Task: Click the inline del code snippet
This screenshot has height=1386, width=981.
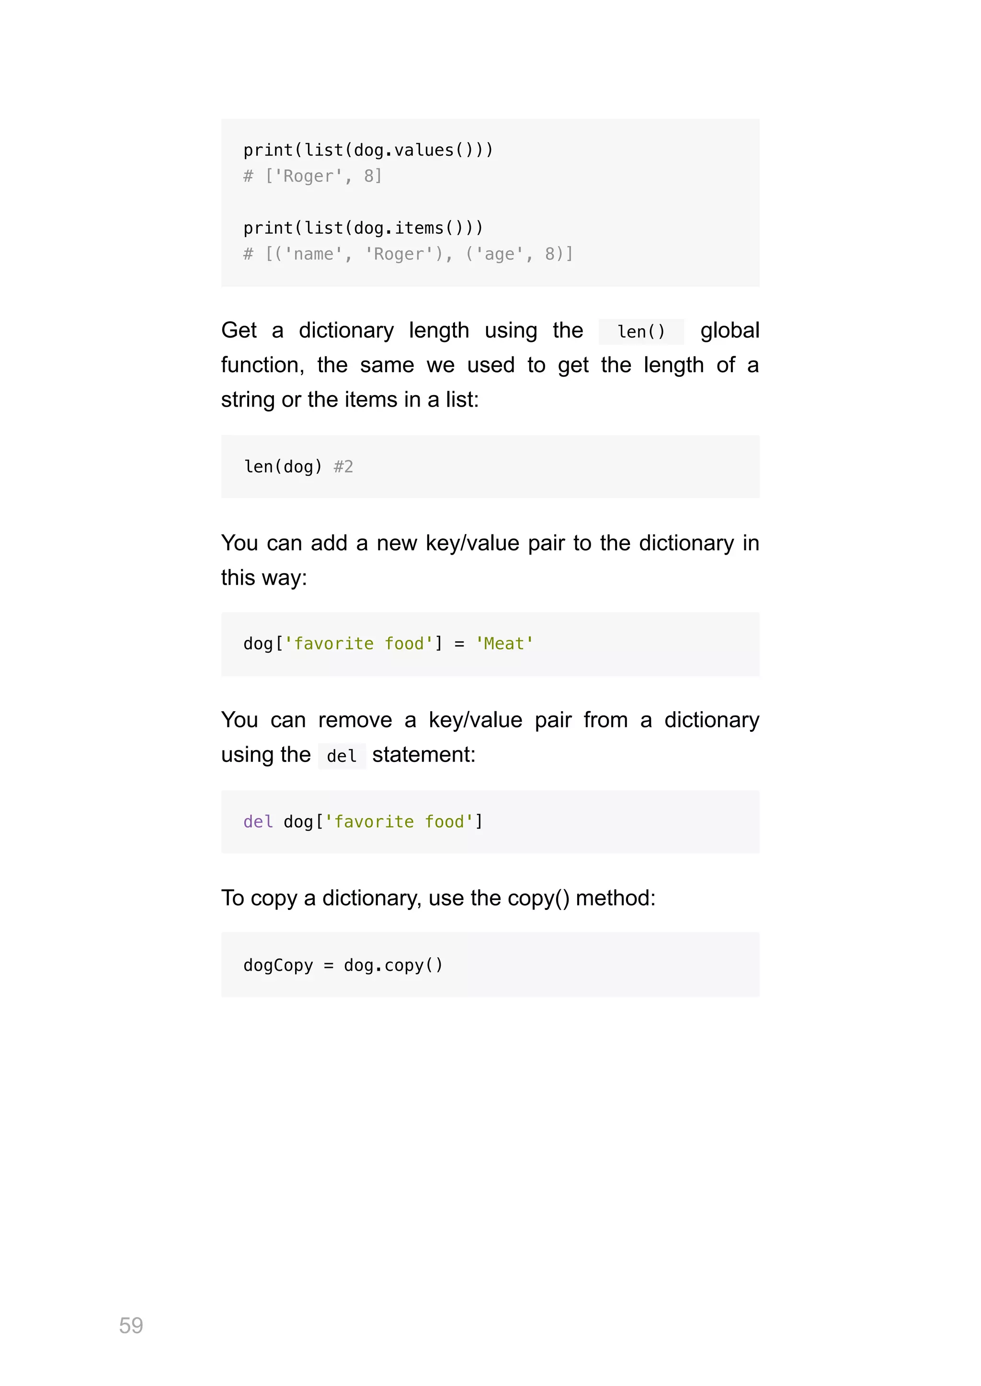Action: tap(342, 756)
